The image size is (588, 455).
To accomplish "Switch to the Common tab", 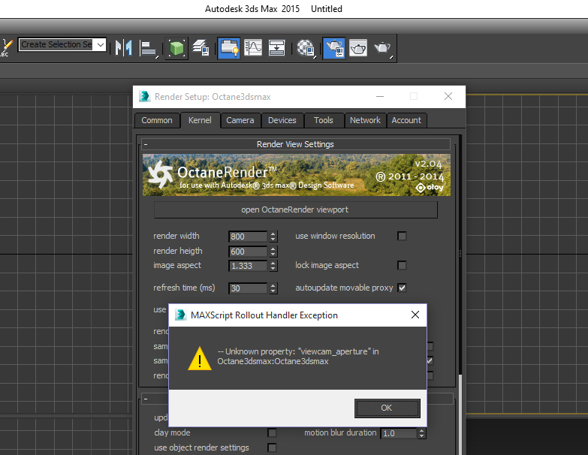I will (157, 120).
